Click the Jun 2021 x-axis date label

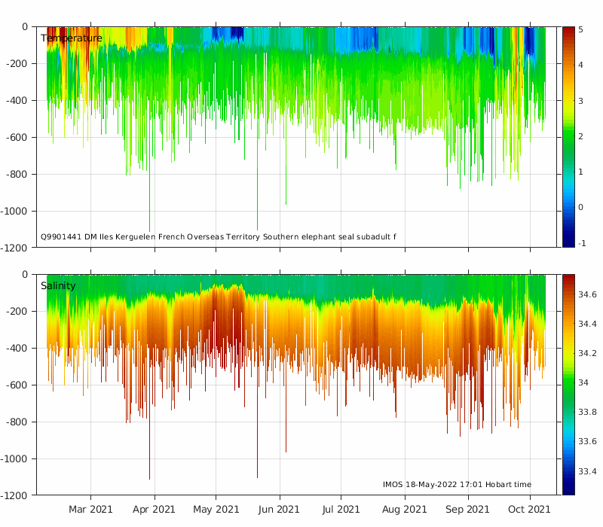[280, 510]
